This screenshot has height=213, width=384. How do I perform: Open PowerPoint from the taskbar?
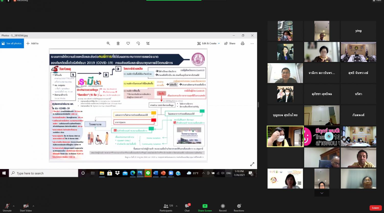click(x=163, y=173)
